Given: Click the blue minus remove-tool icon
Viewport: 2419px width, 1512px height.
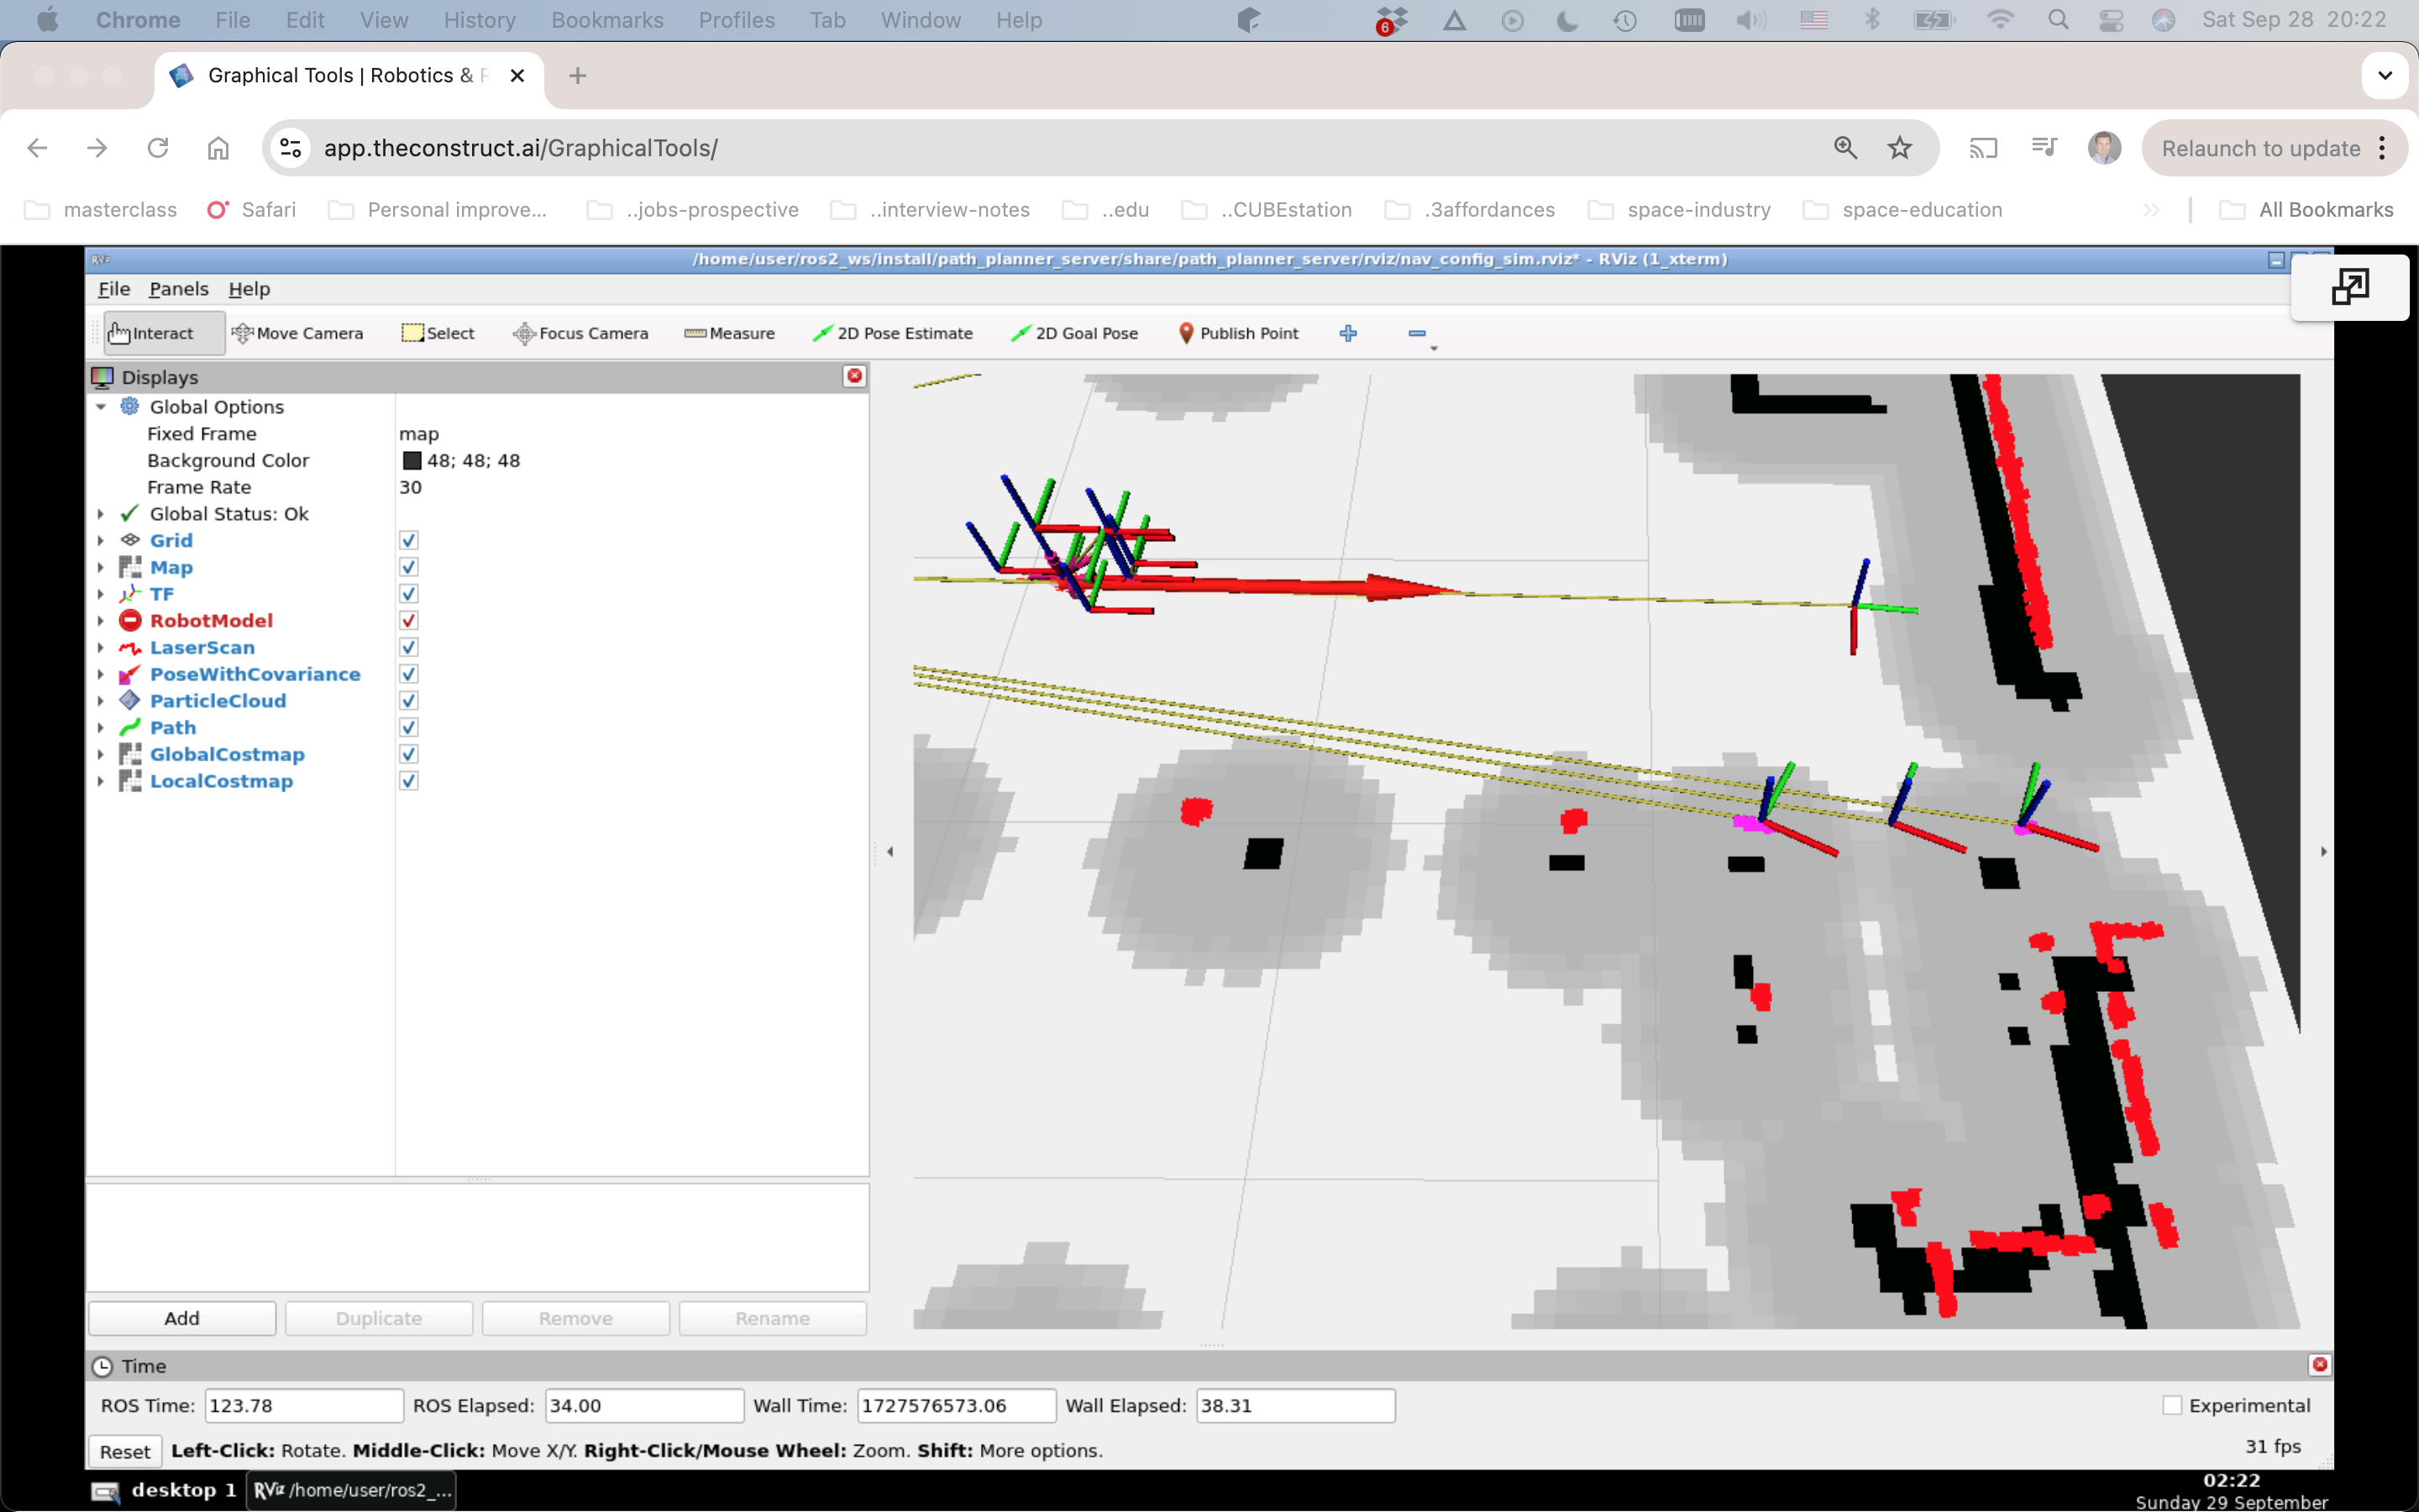Looking at the screenshot, I should tap(1416, 333).
